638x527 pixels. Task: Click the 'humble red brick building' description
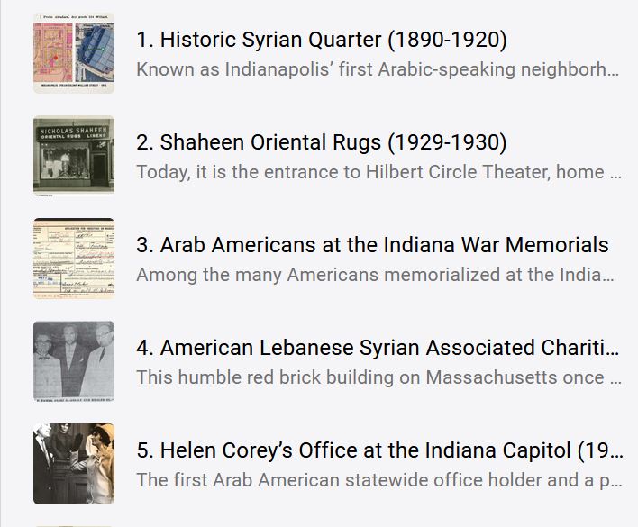[x=378, y=377]
